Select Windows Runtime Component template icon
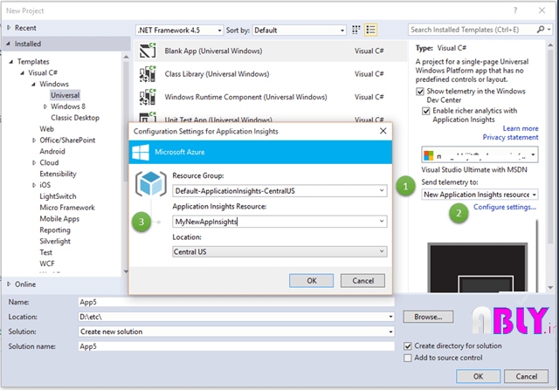559x390 pixels. tap(148, 97)
